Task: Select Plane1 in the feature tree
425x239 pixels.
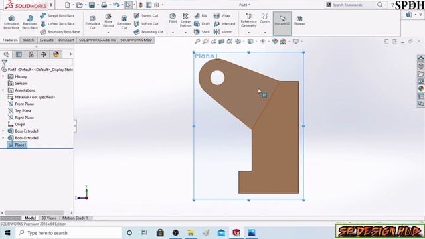Action: click(x=17, y=145)
